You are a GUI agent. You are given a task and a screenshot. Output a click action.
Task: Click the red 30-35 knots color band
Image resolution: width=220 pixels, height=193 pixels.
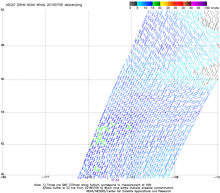pos(180,4)
